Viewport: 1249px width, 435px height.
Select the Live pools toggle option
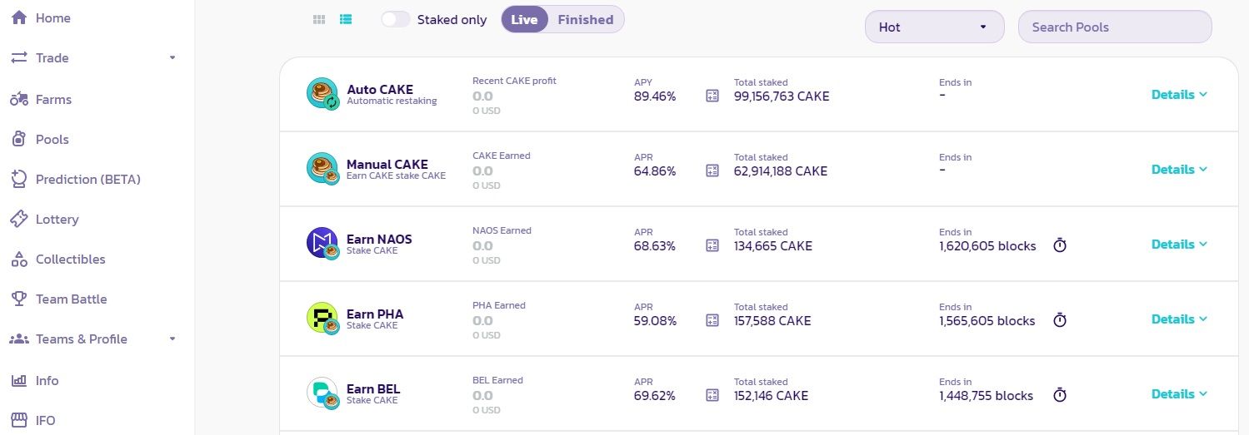coord(524,19)
